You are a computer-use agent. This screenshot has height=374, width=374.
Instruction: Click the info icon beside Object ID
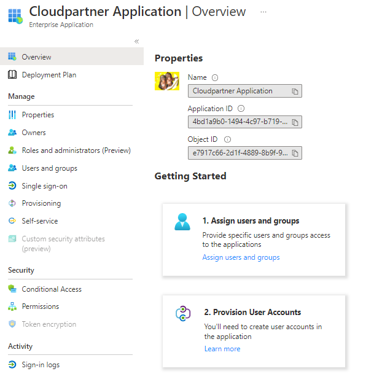click(227, 139)
